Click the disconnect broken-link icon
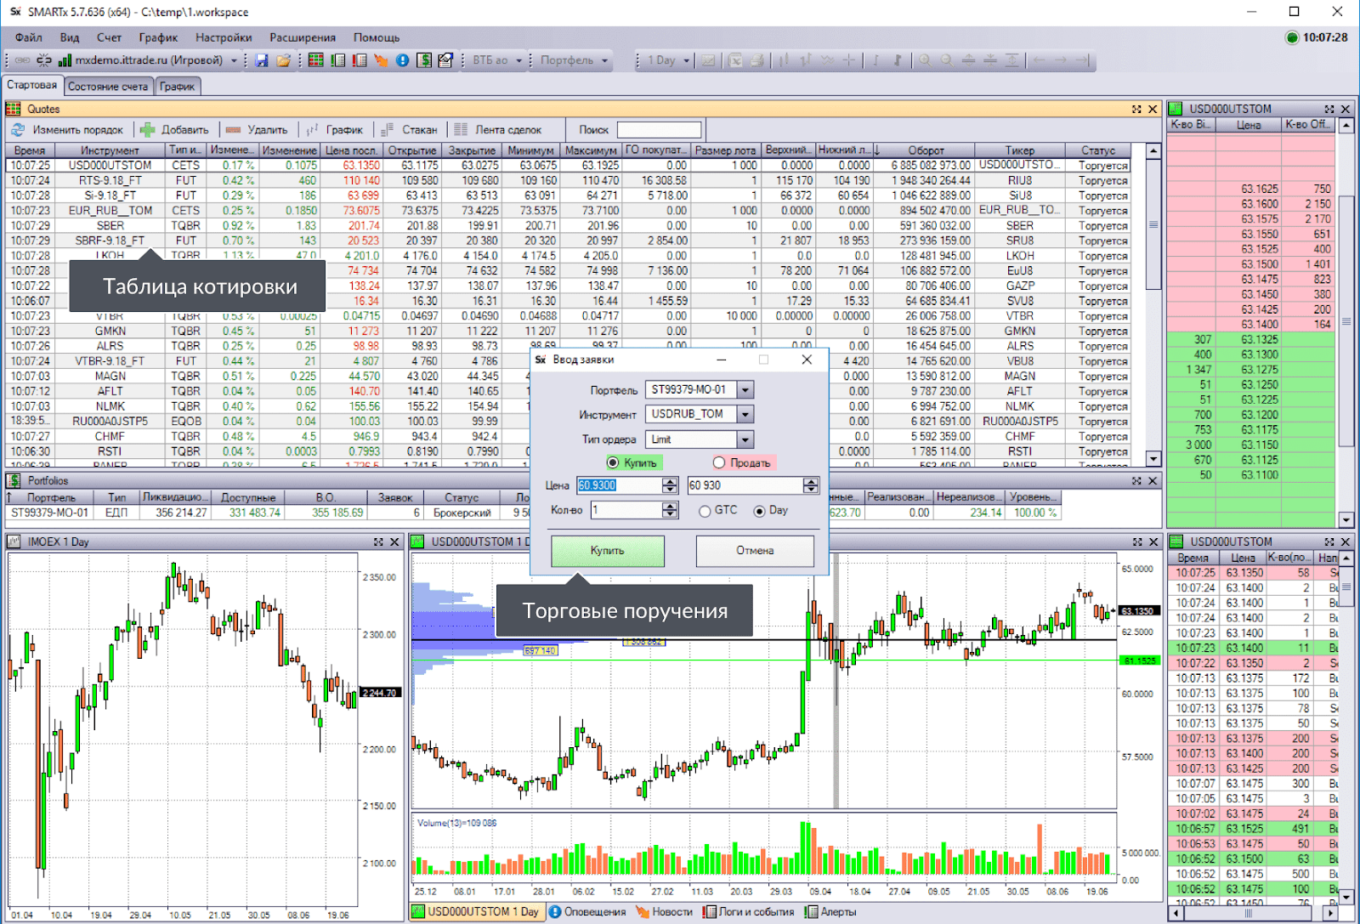1360x924 pixels. pyautogui.click(x=43, y=60)
